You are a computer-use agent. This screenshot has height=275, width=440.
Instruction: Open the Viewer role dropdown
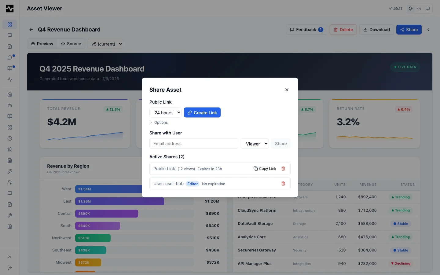coord(255,144)
